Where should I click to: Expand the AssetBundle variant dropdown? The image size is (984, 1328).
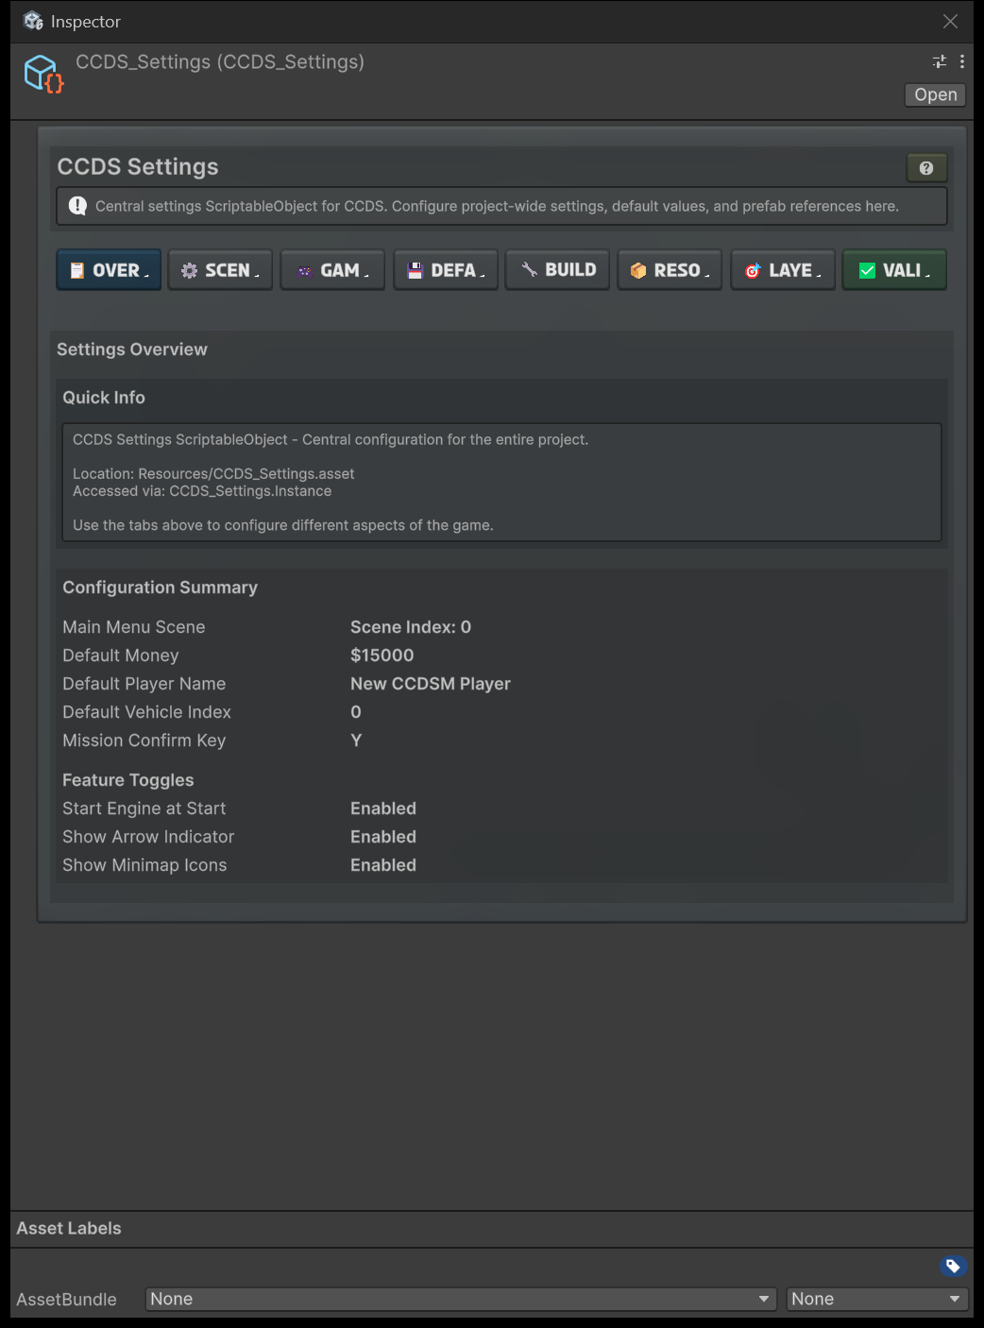tap(877, 1299)
